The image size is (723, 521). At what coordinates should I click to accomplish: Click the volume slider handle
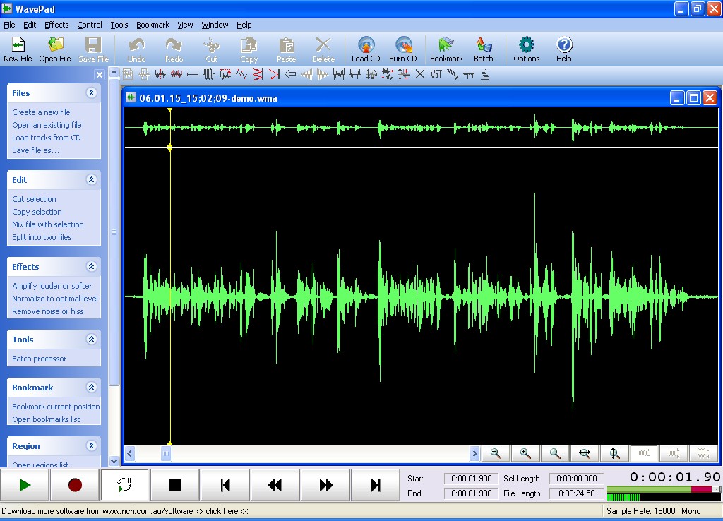(716, 489)
